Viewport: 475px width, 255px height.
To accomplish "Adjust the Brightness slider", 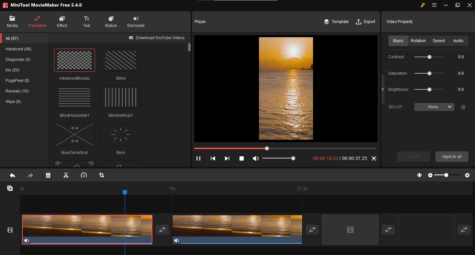I will (x=428, y=89).
